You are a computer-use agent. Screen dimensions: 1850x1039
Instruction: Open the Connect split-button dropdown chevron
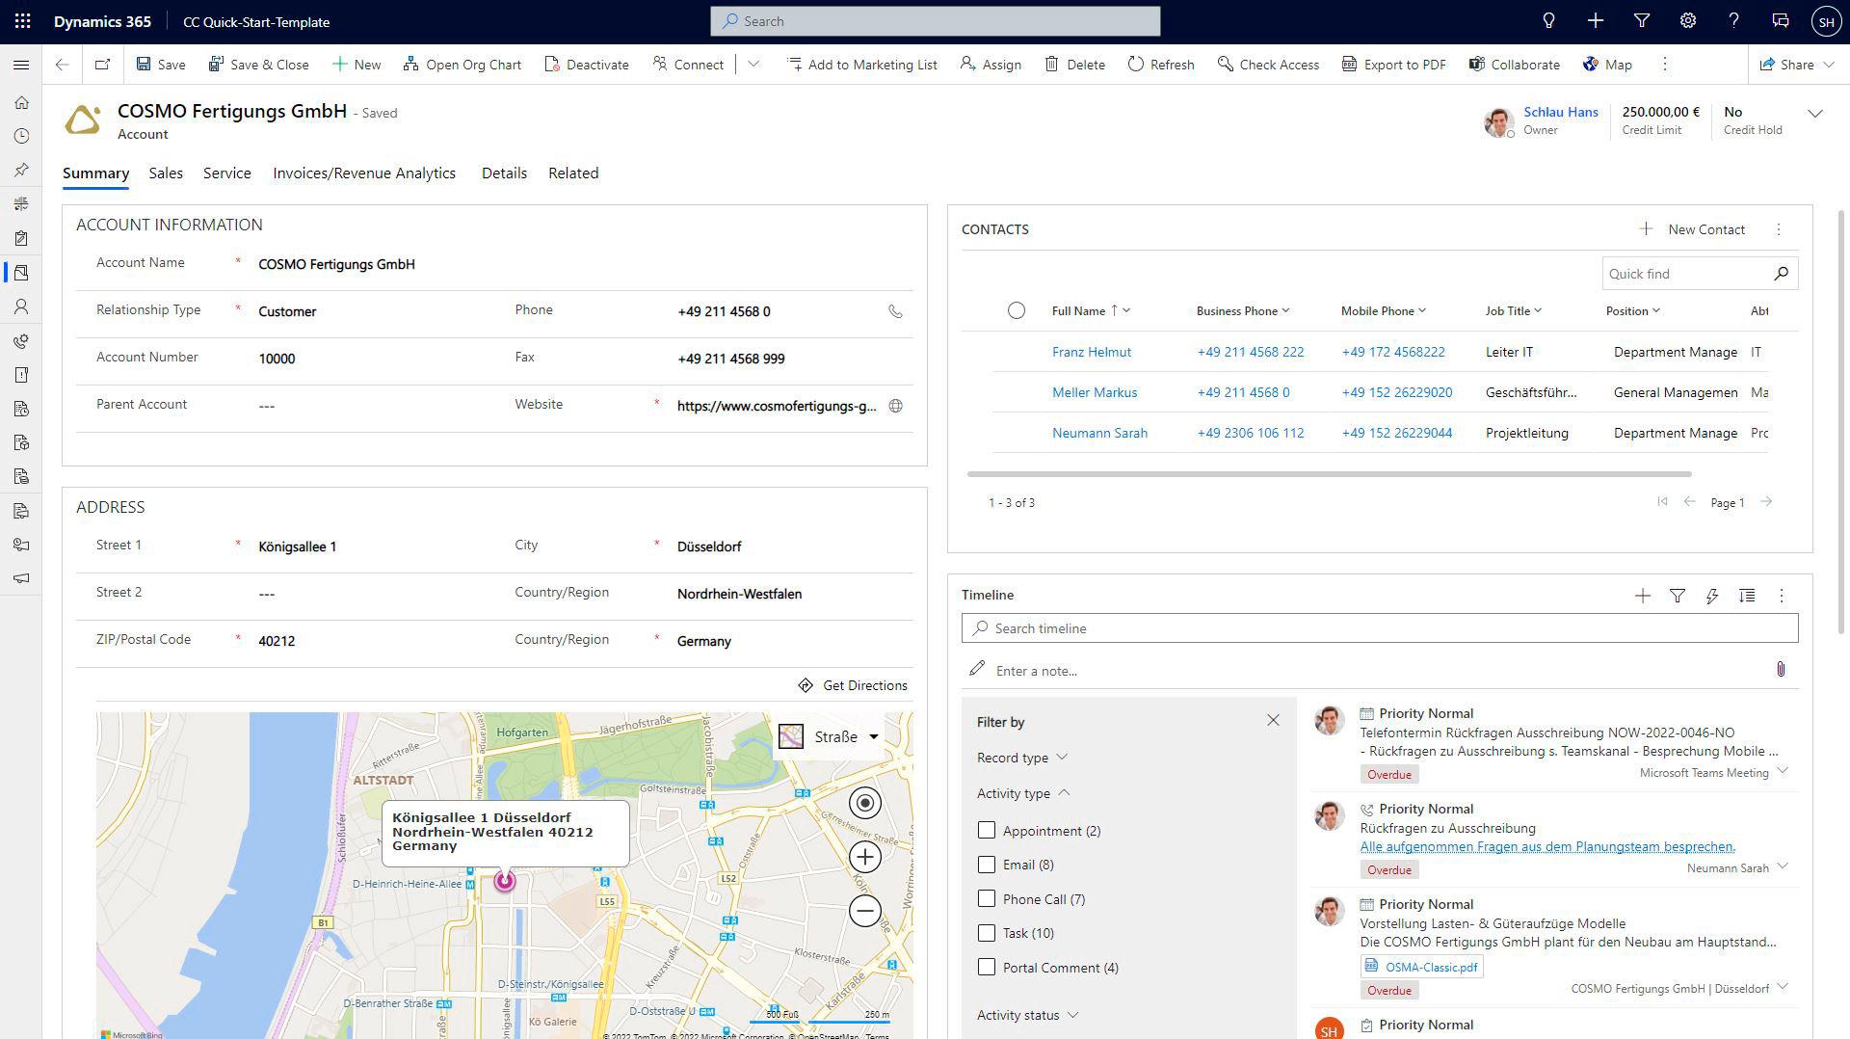pos(753,65)
